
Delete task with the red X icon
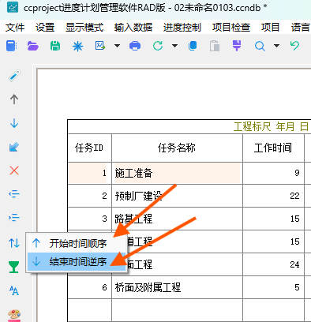(14, 170)
